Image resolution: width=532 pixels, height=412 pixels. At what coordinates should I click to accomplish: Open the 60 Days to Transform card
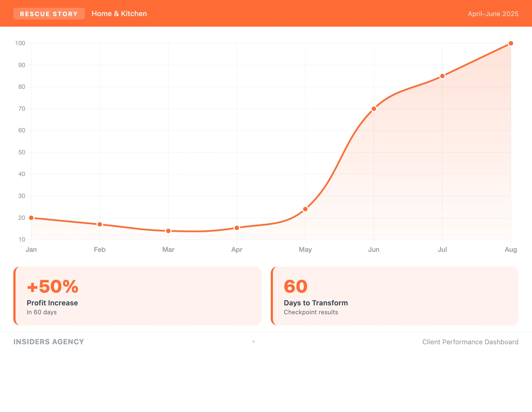(395, 296)
